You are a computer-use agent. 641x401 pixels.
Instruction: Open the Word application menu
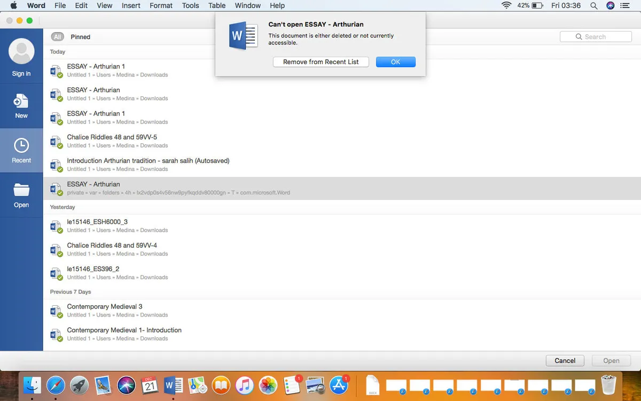tap(36, 5)
